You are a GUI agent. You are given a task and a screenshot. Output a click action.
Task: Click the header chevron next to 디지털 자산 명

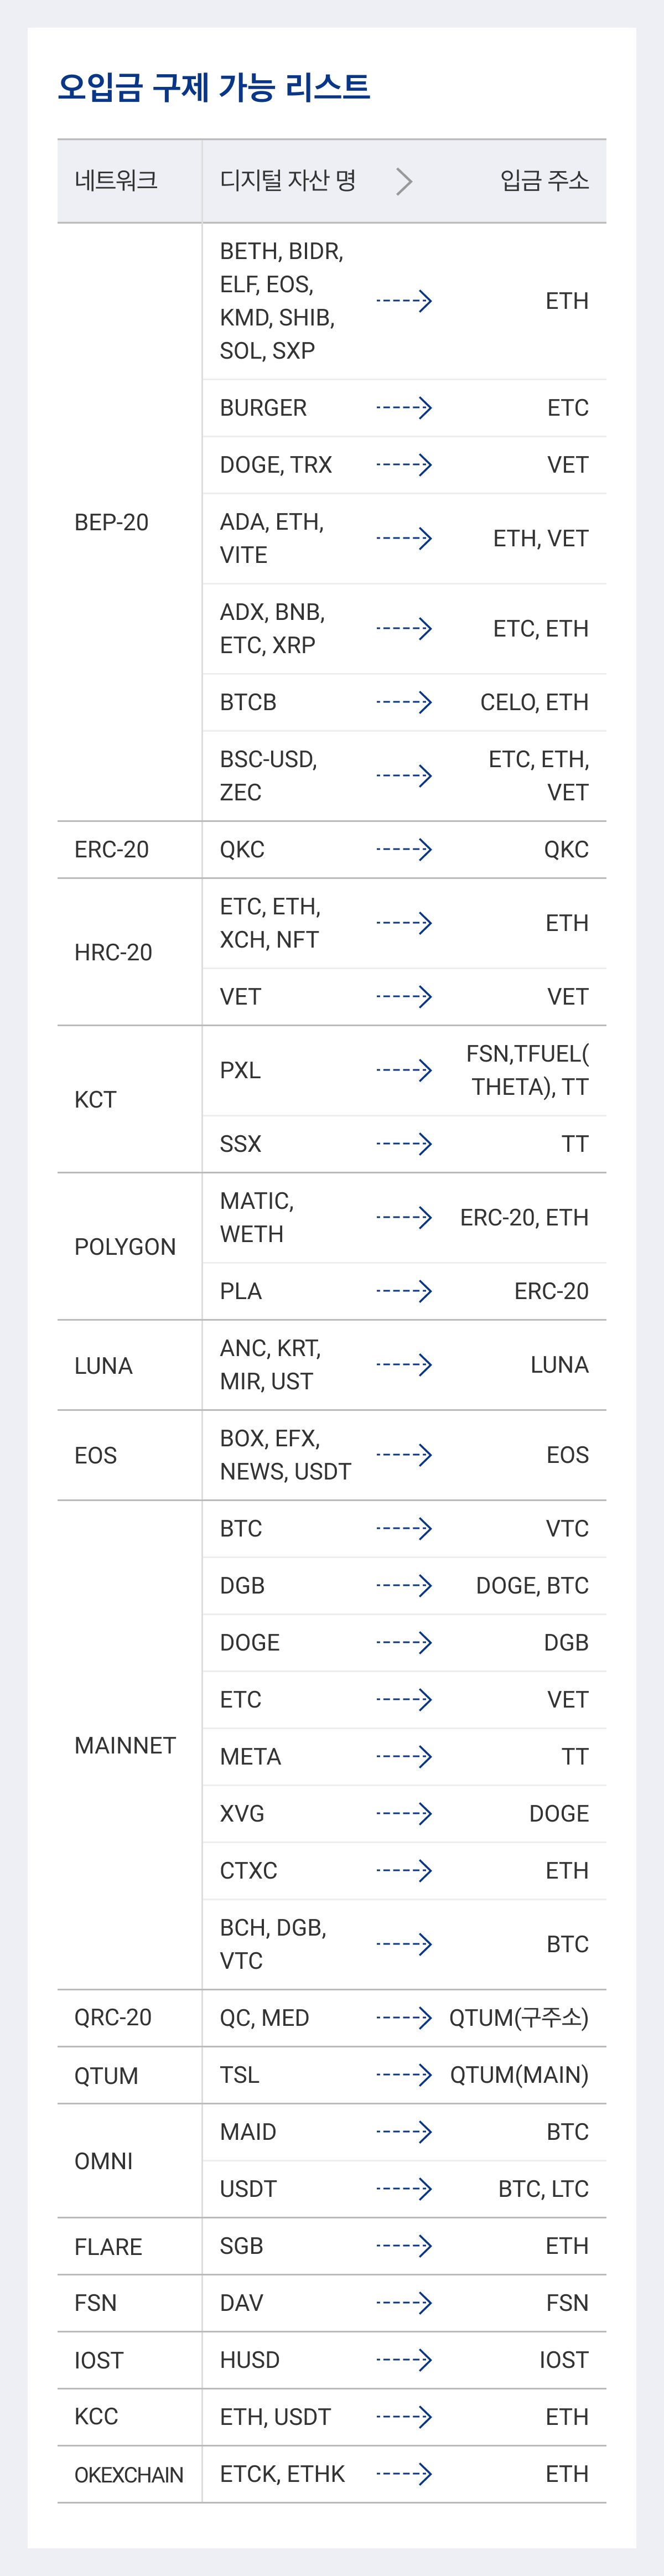coord(404,181)
